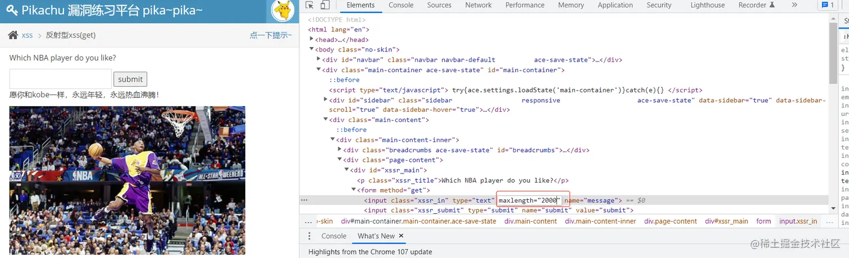
Task: Open the Performance tab
Action: pos(525,5)
